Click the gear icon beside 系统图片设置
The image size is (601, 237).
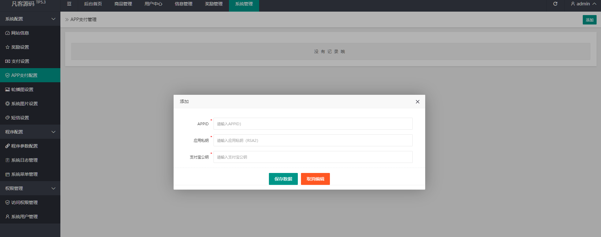[x=8, y=104]
